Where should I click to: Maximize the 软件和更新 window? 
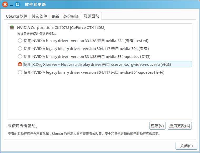coord(17,4)
